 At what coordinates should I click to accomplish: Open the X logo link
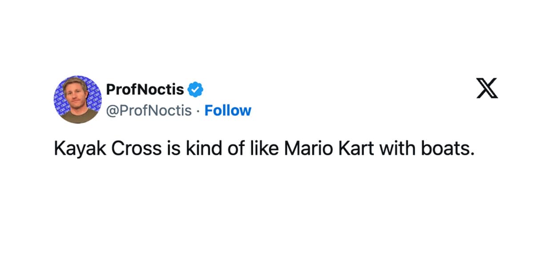pos(487,88)
